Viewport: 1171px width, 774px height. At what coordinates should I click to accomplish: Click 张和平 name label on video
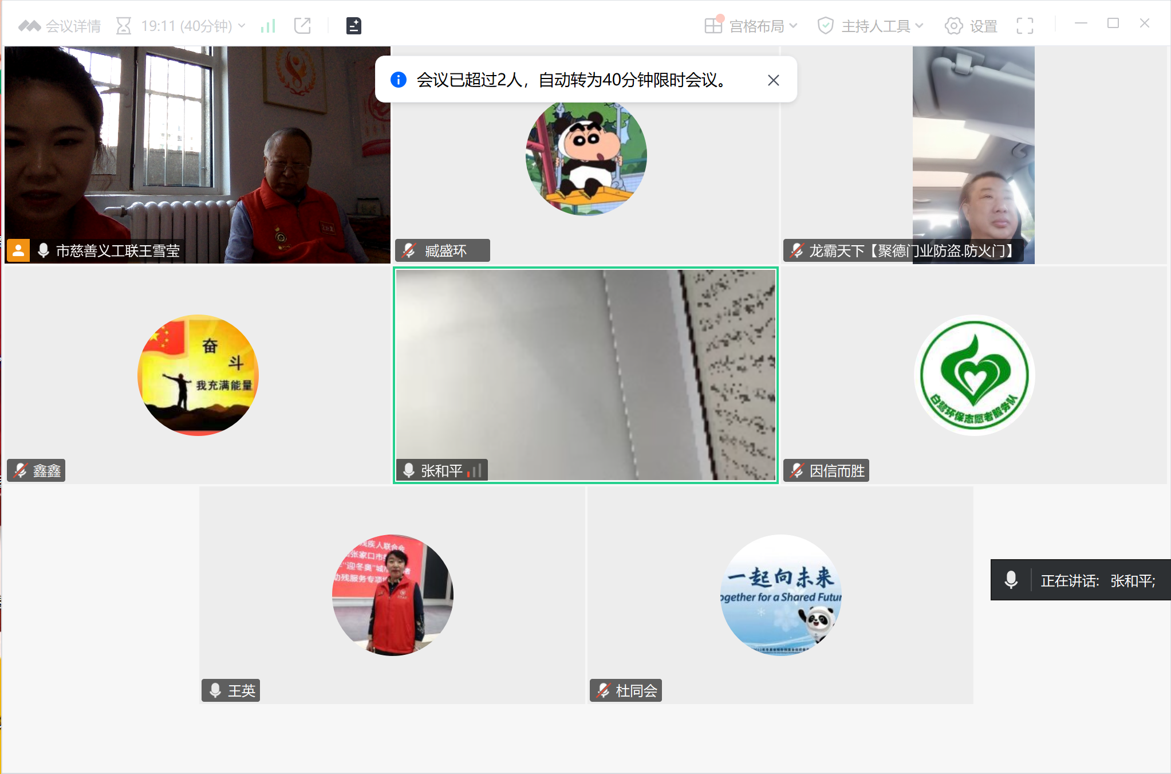click(x=441, y=470)
